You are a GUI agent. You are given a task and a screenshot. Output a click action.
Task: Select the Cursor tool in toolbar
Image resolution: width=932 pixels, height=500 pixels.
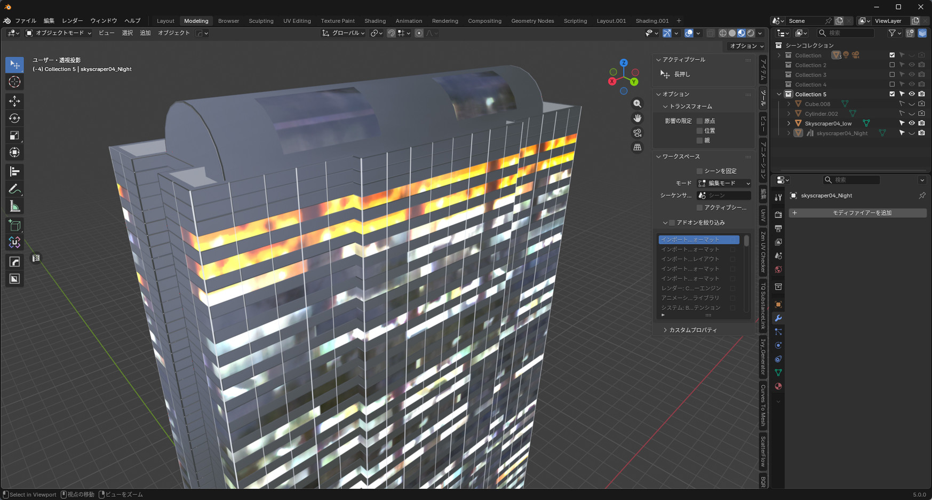(x=14, y=82)
